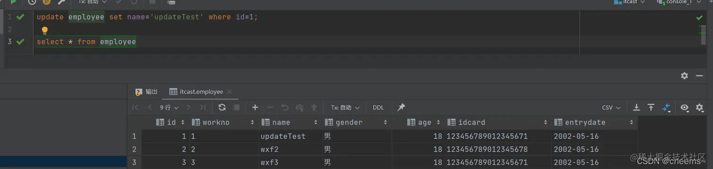Click the 'select * from employee' line
Screen dimensions: 713x169
86,42
